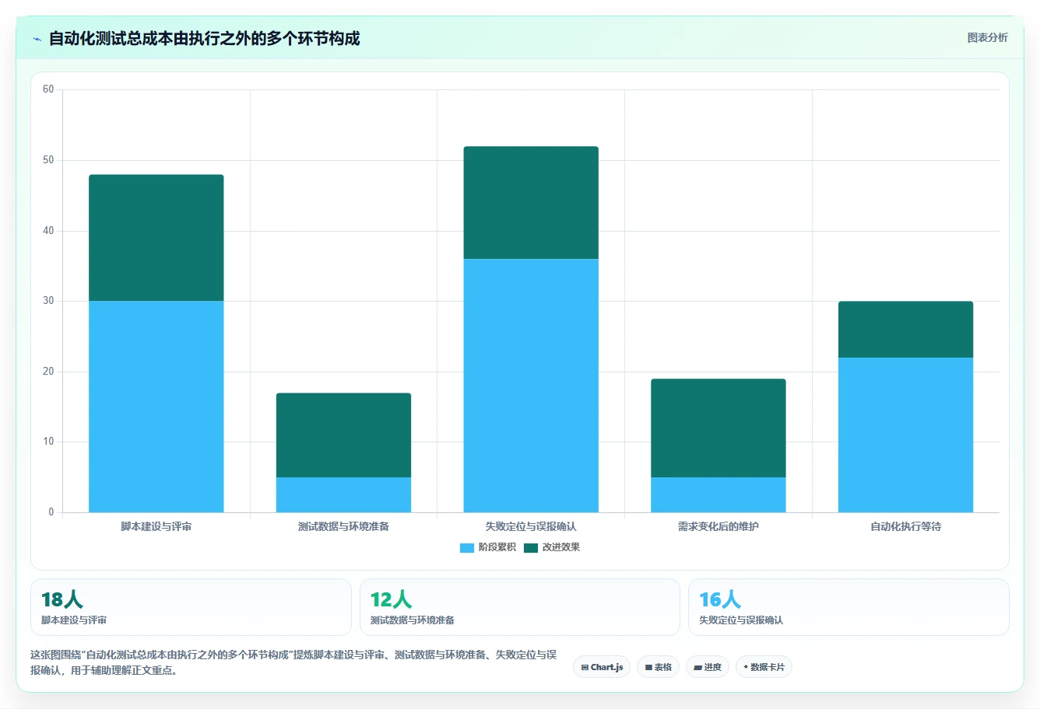Click the 图表分析 label in the header
The width and height of the screenshot is (1040, 709).
pos(987,37)
